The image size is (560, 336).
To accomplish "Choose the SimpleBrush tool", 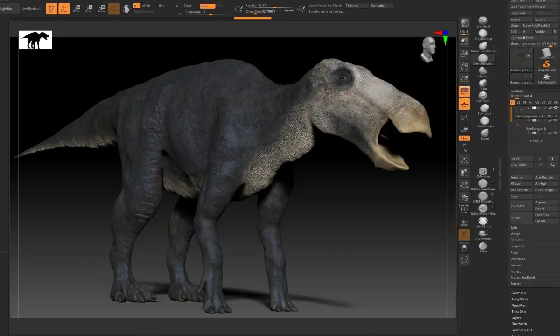I will [546, 66].
